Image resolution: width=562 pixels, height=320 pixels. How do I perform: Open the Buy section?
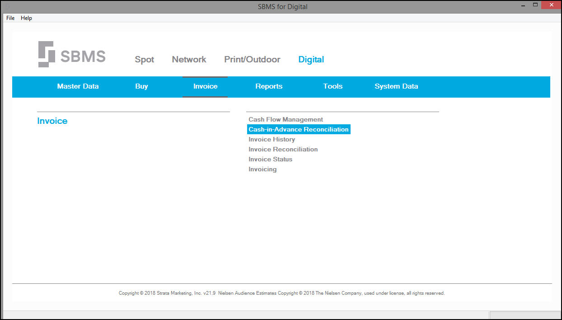coord(141,86)
